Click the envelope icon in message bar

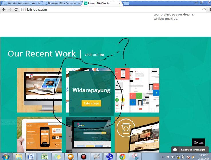pos(175,149)
